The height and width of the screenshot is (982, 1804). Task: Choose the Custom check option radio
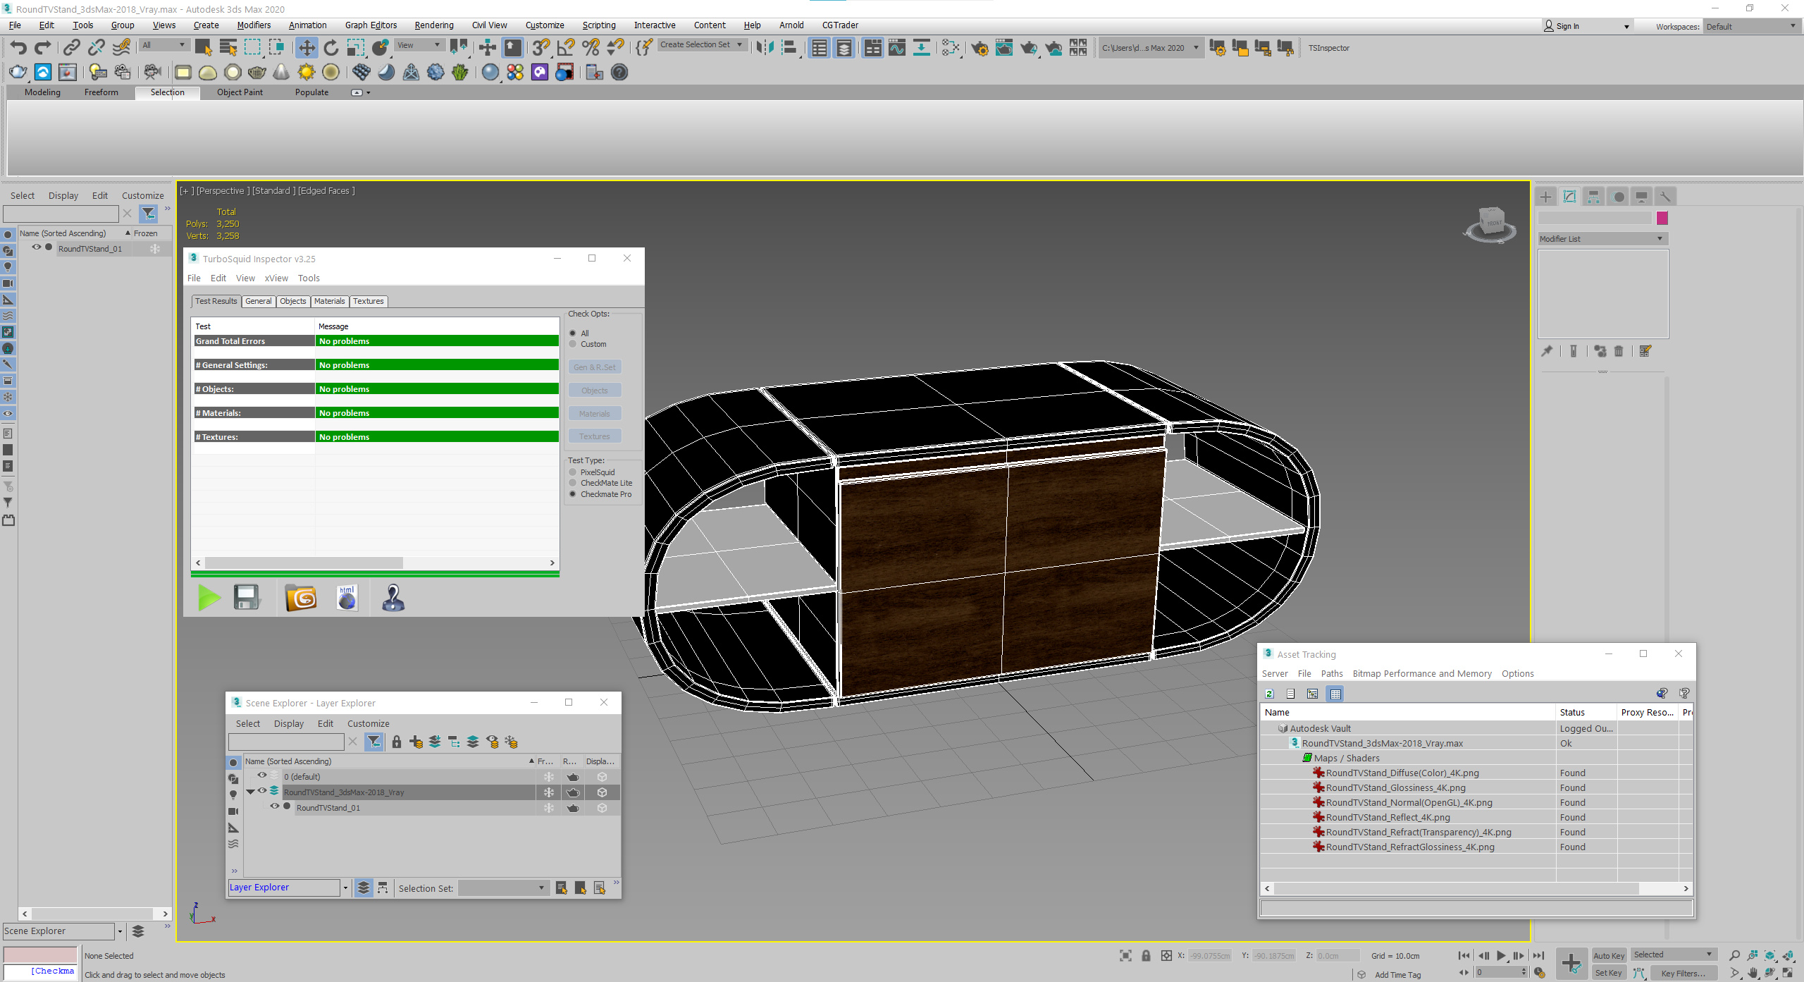point(573,344)
